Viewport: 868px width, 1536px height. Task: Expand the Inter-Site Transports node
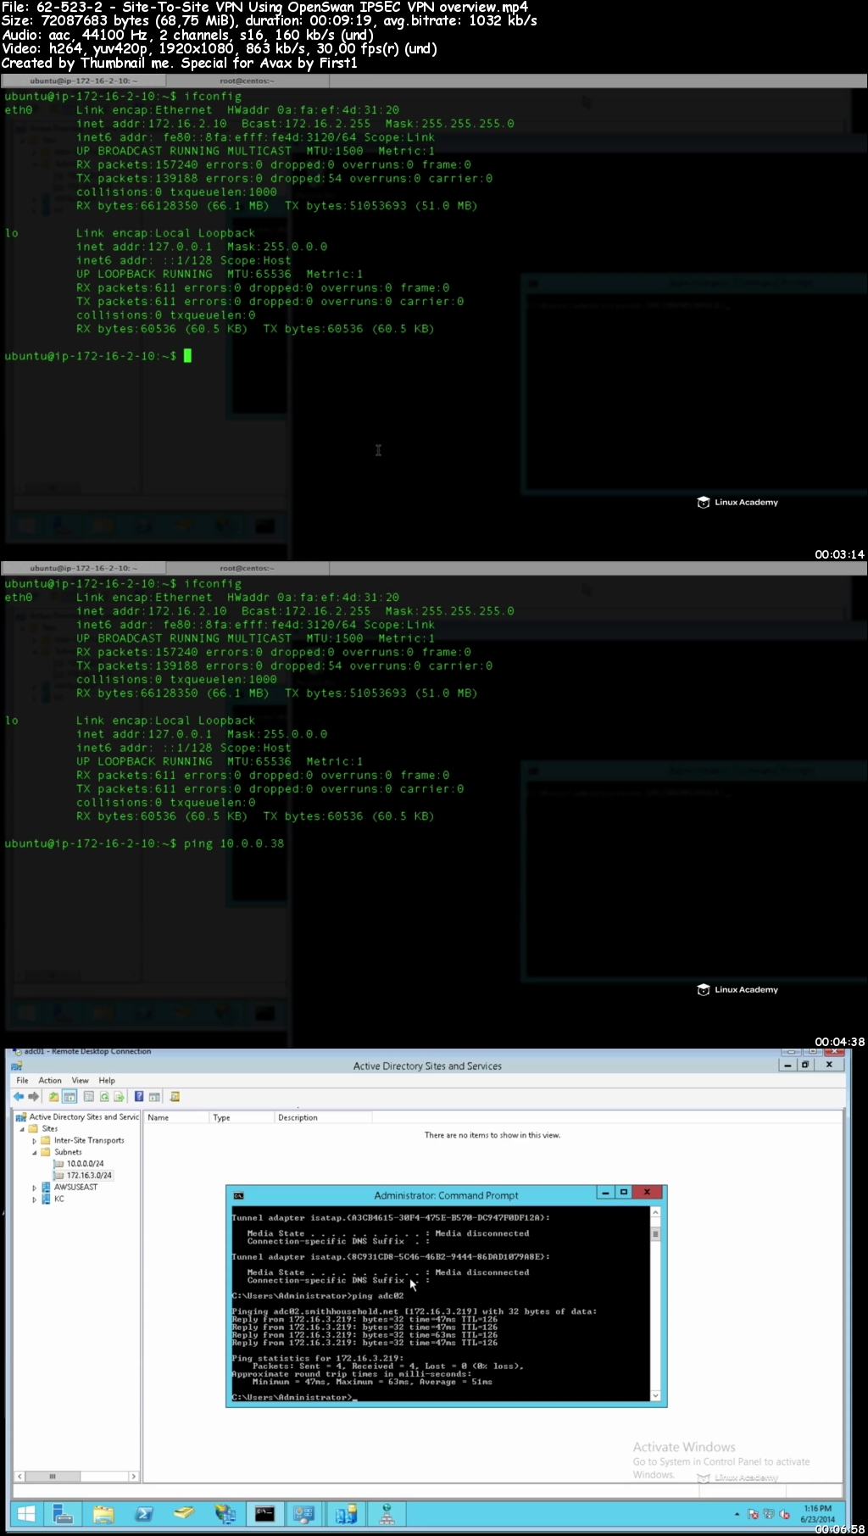(x=34, y=1141)
